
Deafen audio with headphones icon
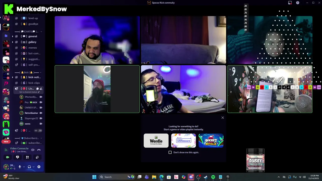[29, 167]
